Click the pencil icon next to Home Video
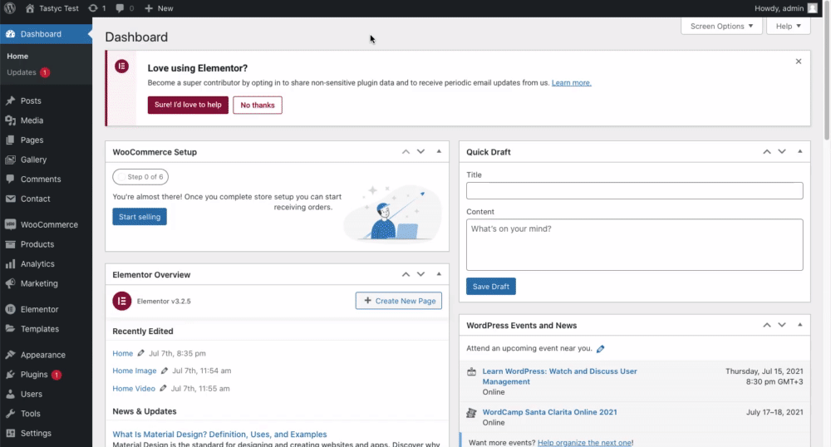Screen dimensions: 831x447 [x=163, y=388]
